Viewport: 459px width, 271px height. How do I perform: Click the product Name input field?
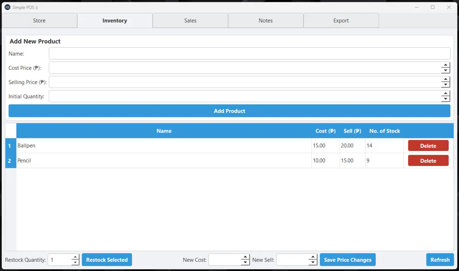coord(250,53)
